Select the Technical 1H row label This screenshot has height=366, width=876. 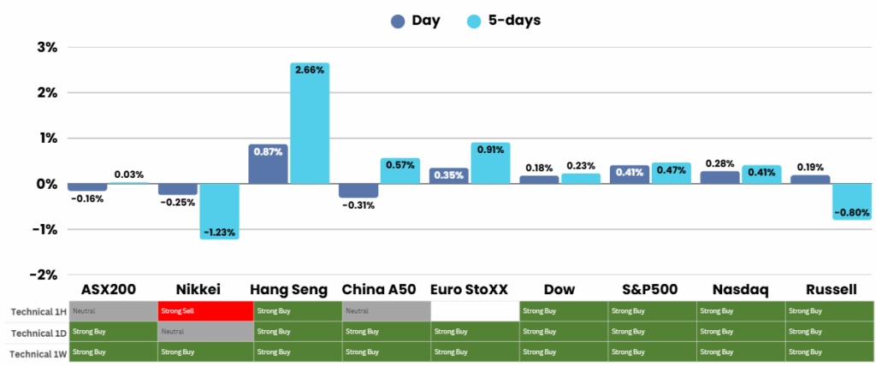34,310
